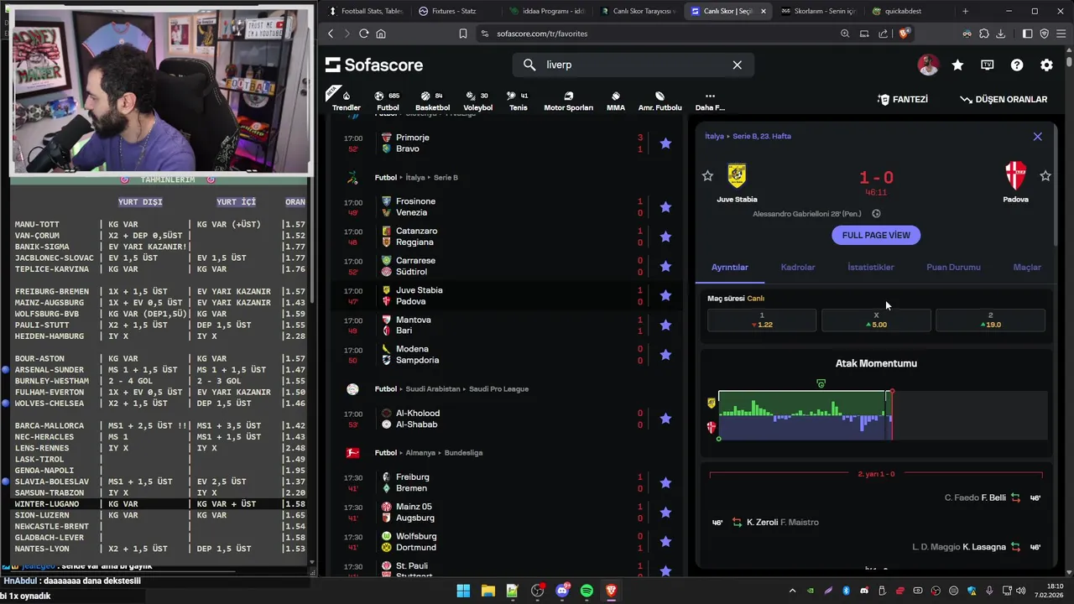The image size is (1074, 604).
Task: Switch to Fixtures - Statz browser tab
Action: (x=454, y=11)
